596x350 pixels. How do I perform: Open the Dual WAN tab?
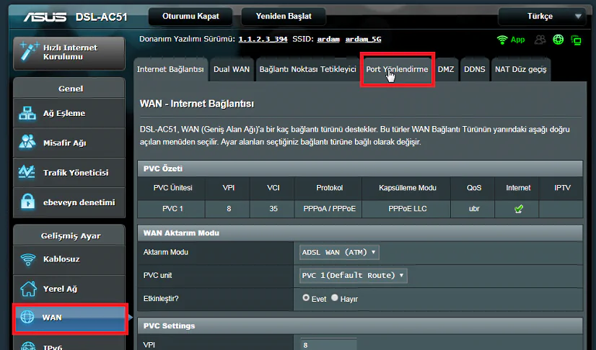point(231,70)
